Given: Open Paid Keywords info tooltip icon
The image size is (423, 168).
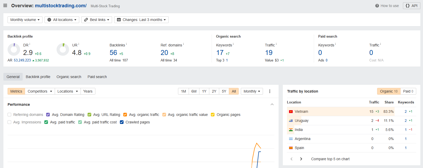Looking at the screenshot, I should (x=335, y=44).
